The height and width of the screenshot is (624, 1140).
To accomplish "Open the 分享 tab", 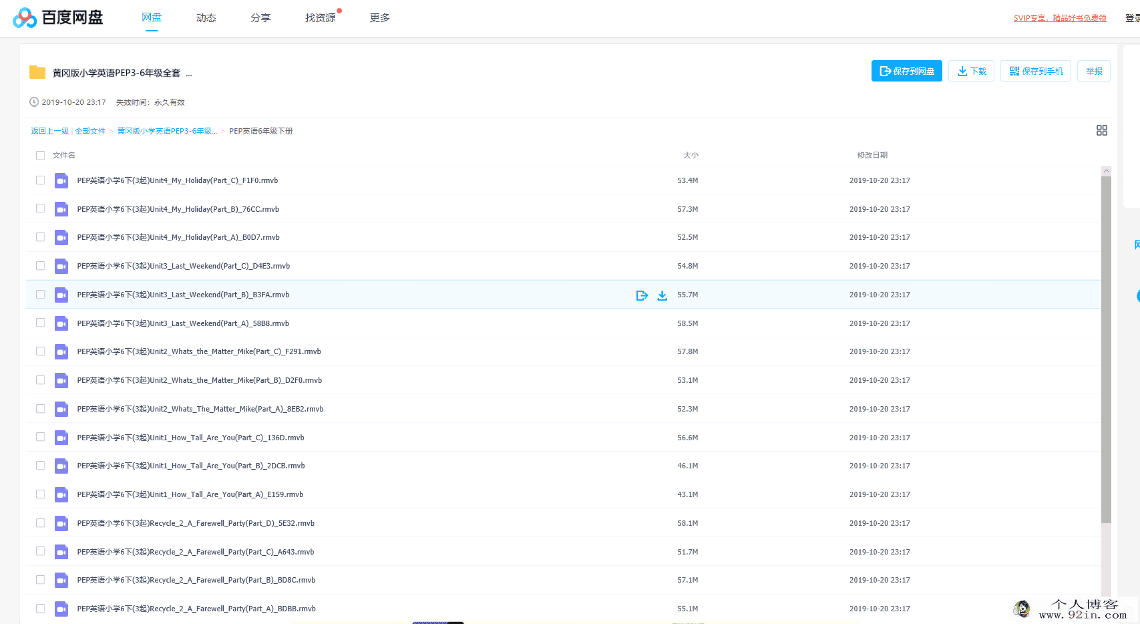I will point(260,17).
